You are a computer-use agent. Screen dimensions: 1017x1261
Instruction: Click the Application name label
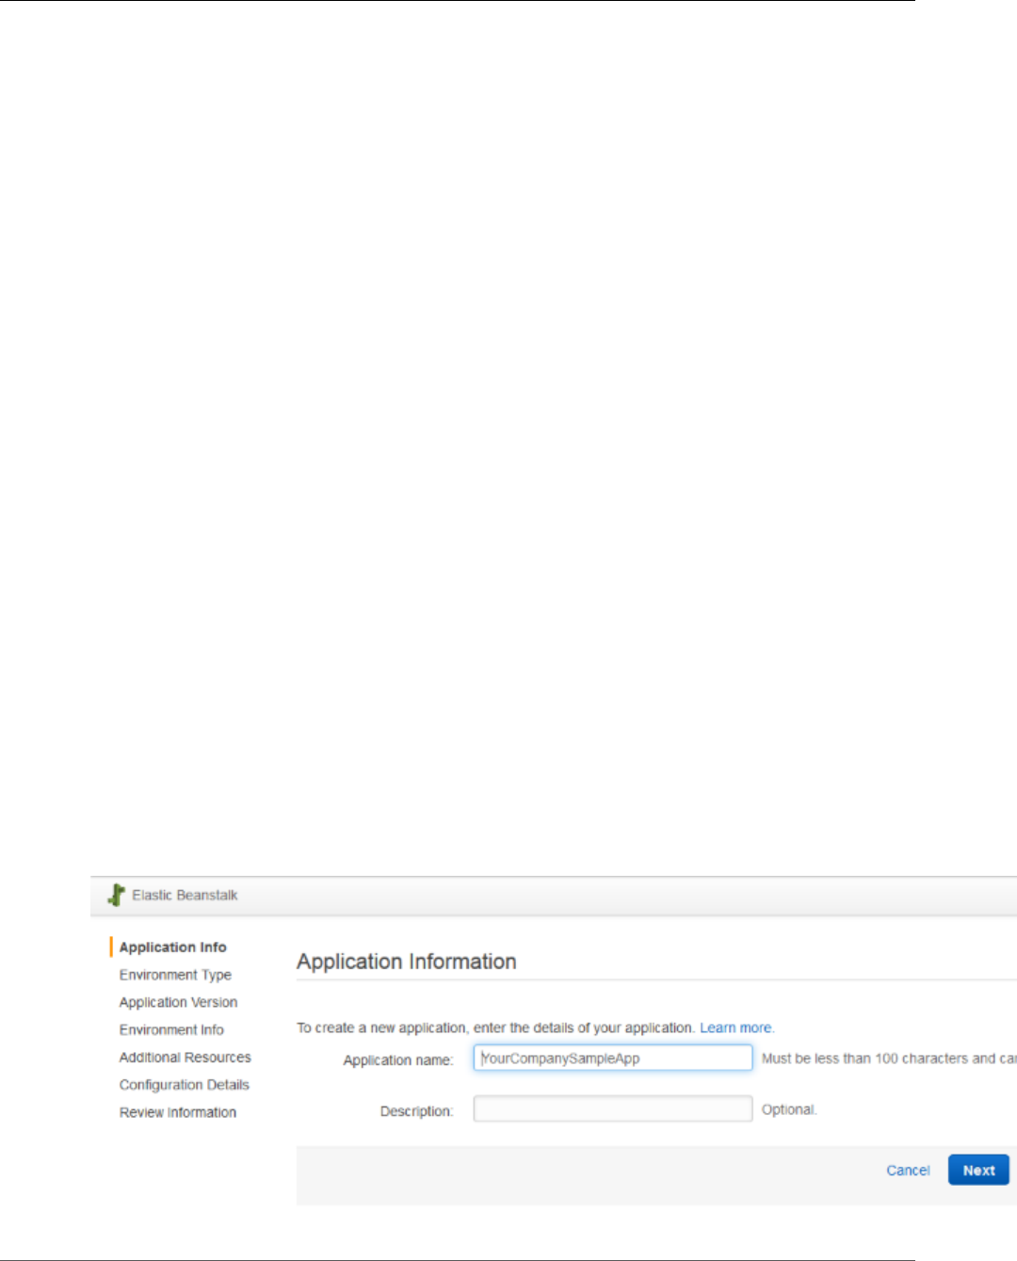point(397,1060)
